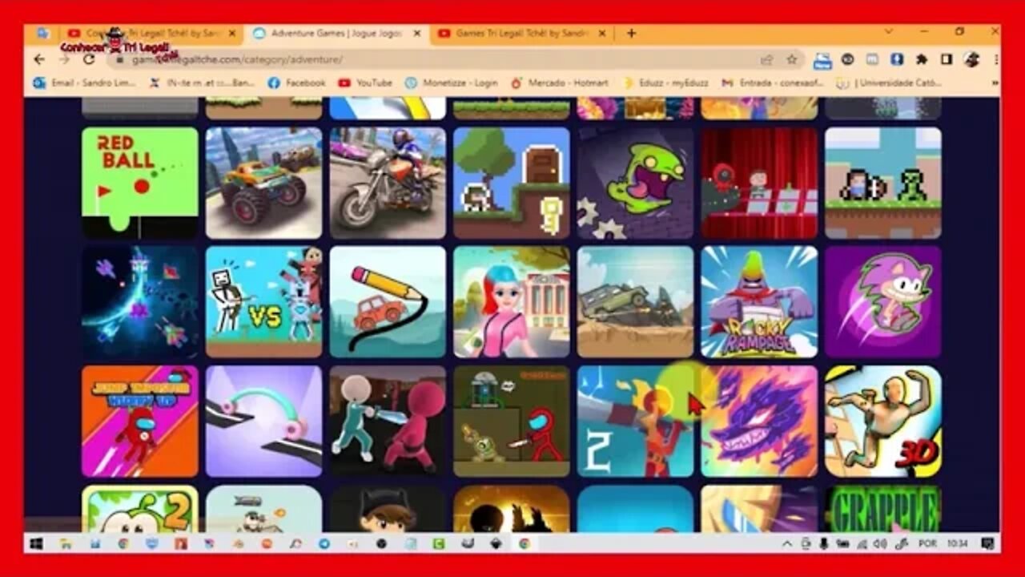Open the skeleton VS archer game
The width and height of the screenshot is (1025, 577).
click(x=263, y=301)
